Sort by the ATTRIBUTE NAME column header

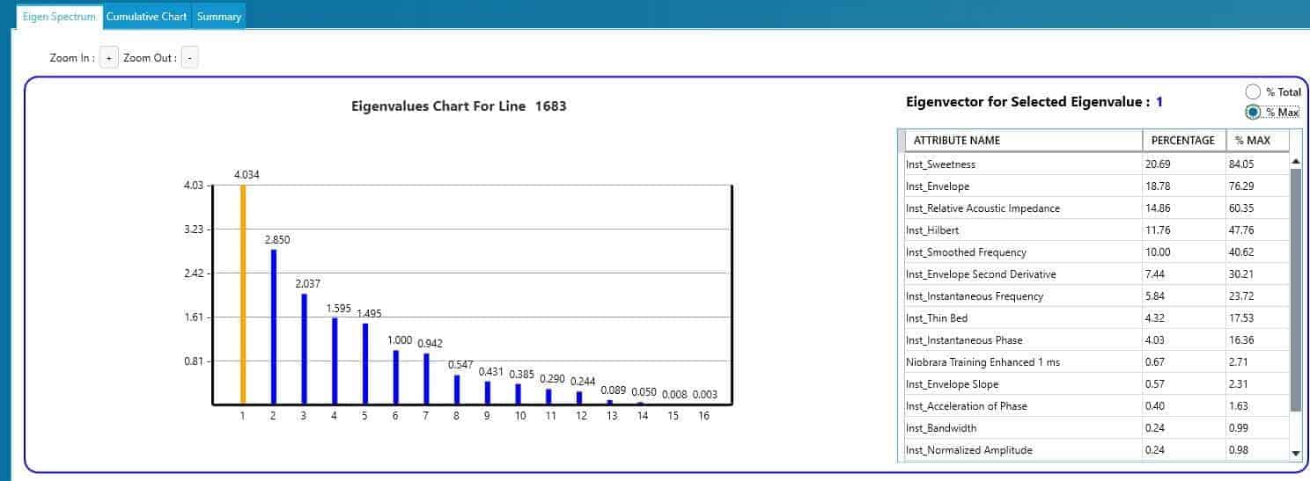click(1023, 141)
